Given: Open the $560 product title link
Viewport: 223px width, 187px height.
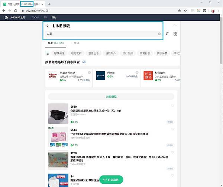Looking at the screenshot, I should pos(96,111).
